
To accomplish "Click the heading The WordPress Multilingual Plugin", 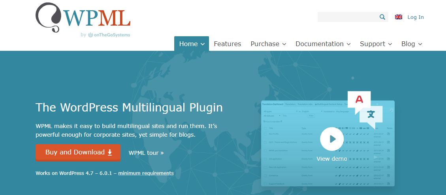I will tap(129, 108).
